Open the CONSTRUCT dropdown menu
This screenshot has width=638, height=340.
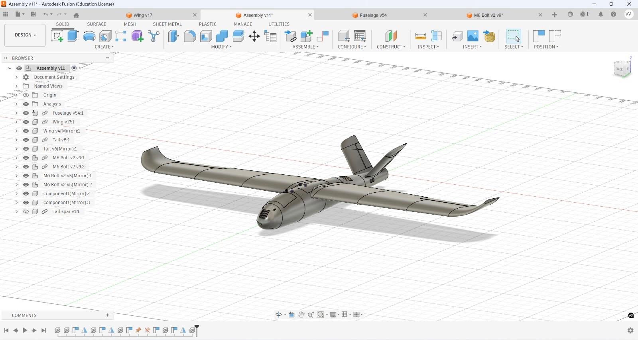(391, 47)
